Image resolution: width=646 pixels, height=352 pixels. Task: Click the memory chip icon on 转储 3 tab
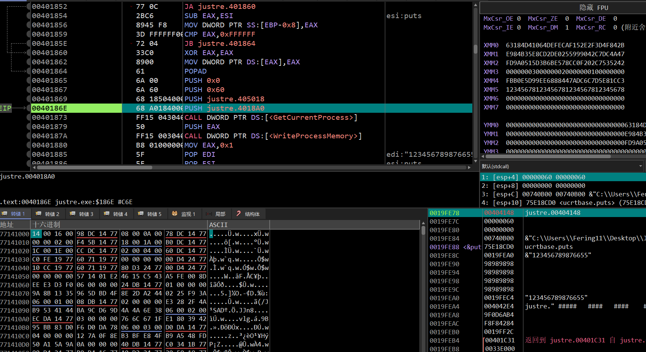pyautogui.click(x=72, y=214)
